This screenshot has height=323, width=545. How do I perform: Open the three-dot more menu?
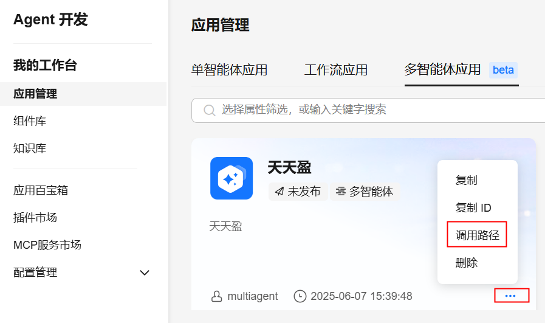[510, 296]
